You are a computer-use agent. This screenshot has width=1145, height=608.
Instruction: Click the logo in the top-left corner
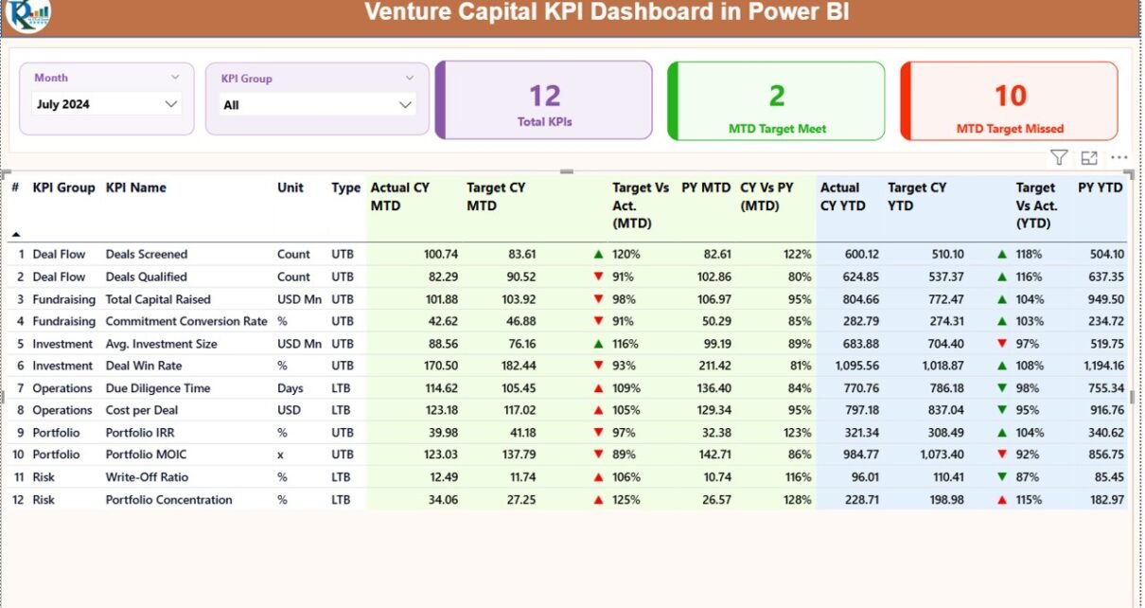pos(26,13)
